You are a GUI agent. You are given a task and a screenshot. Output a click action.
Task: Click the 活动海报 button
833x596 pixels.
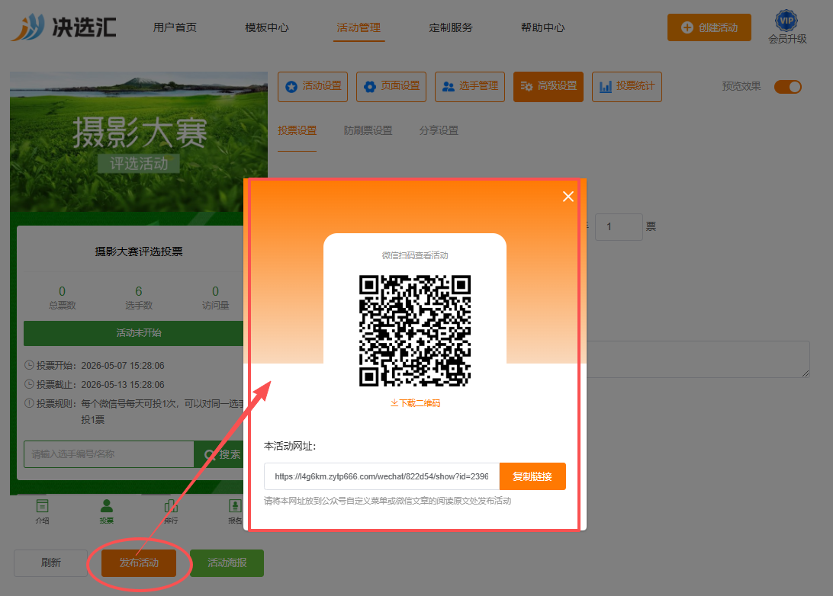coord(227,562)
